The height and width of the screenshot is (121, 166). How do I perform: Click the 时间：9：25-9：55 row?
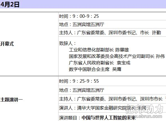(x=112, y=81)
